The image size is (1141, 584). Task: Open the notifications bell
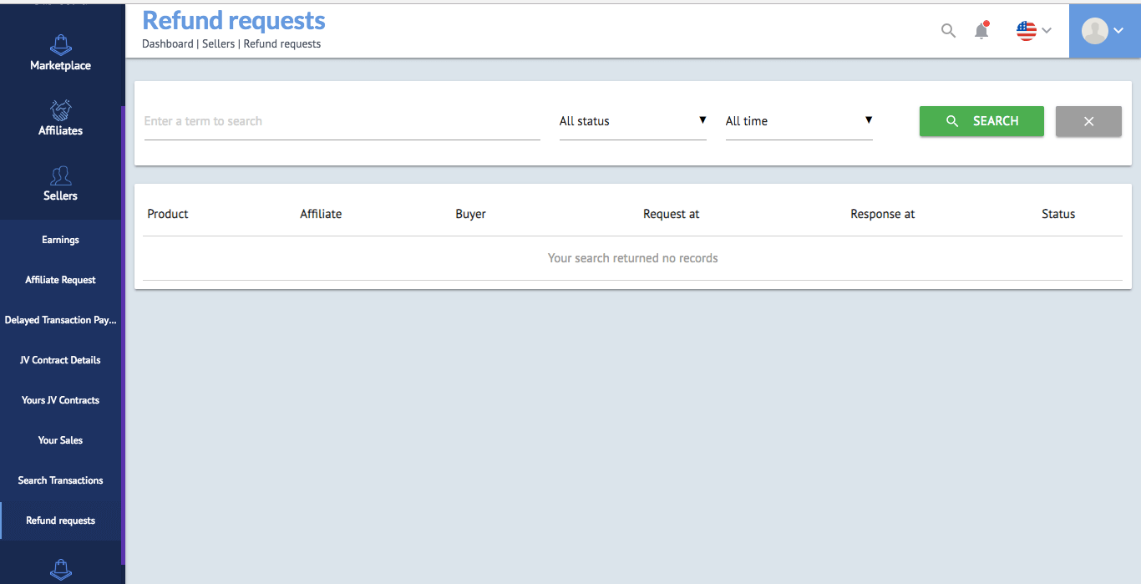pos(981,31)
